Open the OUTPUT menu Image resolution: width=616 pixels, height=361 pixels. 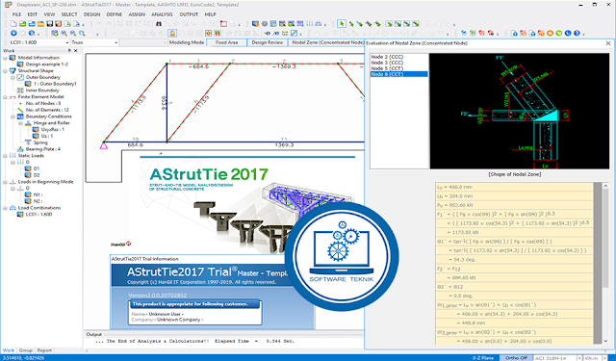(189, 14)
